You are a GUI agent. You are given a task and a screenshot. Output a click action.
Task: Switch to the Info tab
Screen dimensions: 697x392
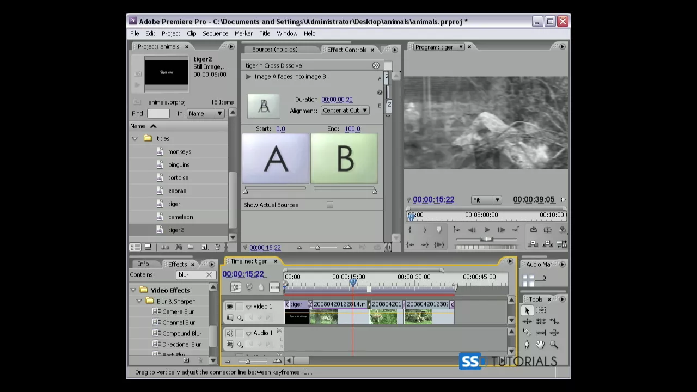coord(143,264)
